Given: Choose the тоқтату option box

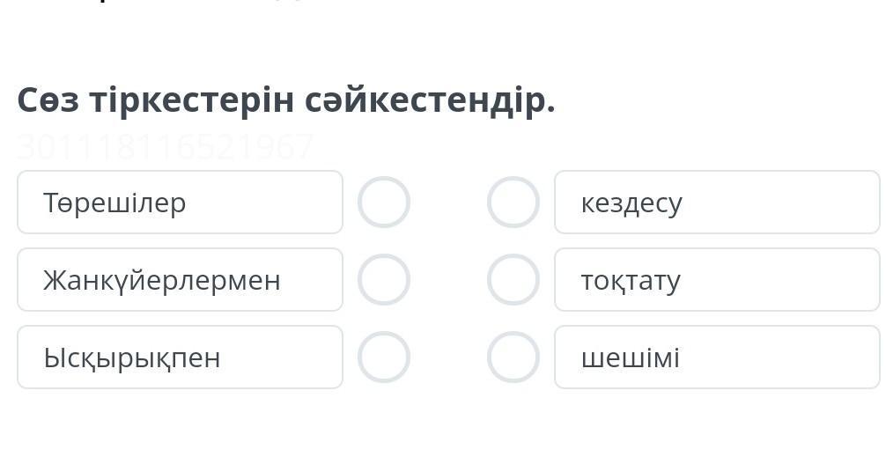Looking at the screenshot, I should (x=717, y=280).
